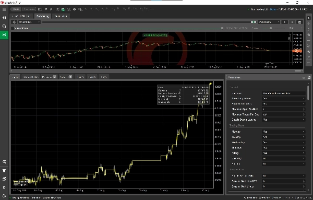Screen dimensions: 313x200
Task: Open the Wednesday trading day dropdown
Action: coord(283,143)
